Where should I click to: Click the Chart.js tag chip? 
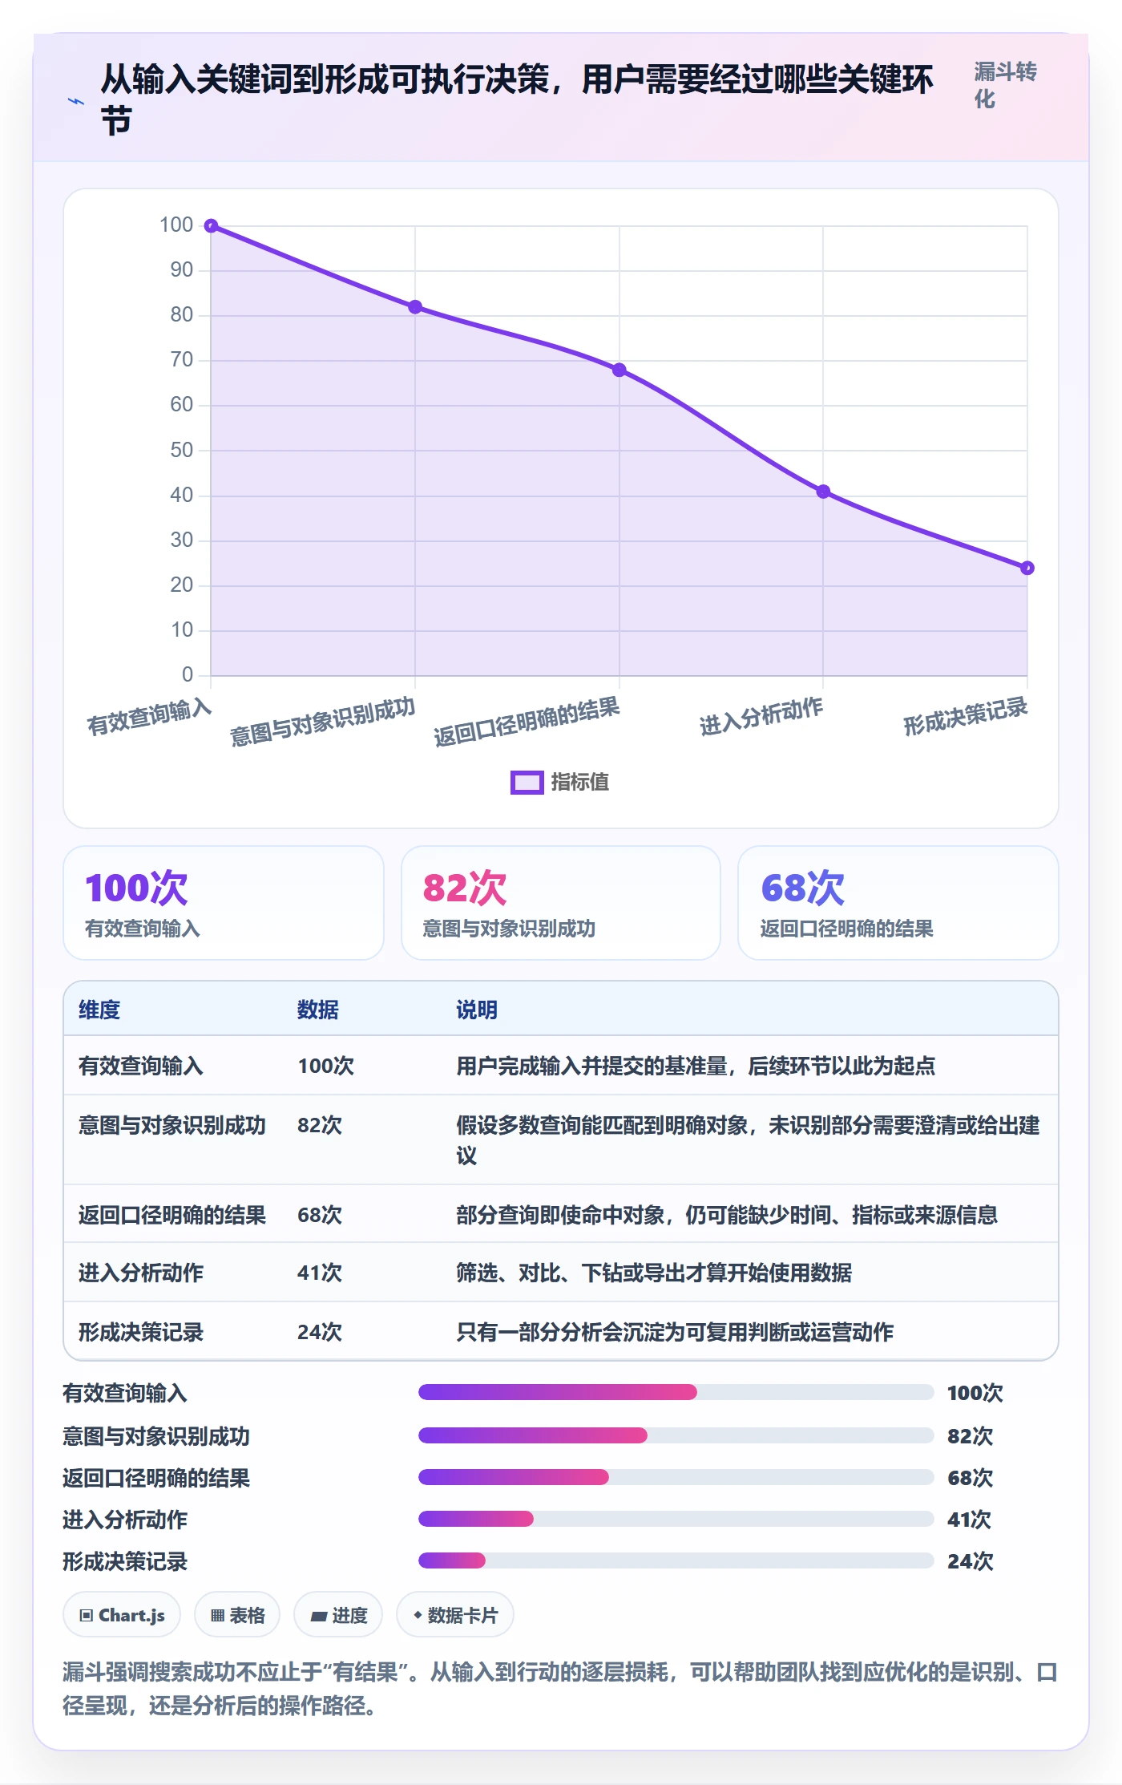[122, 1615]
